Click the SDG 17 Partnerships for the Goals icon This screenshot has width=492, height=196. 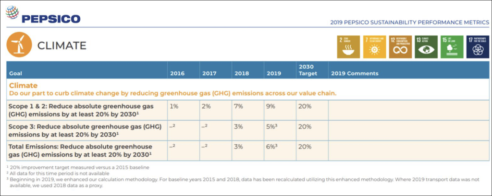point(478,46)
